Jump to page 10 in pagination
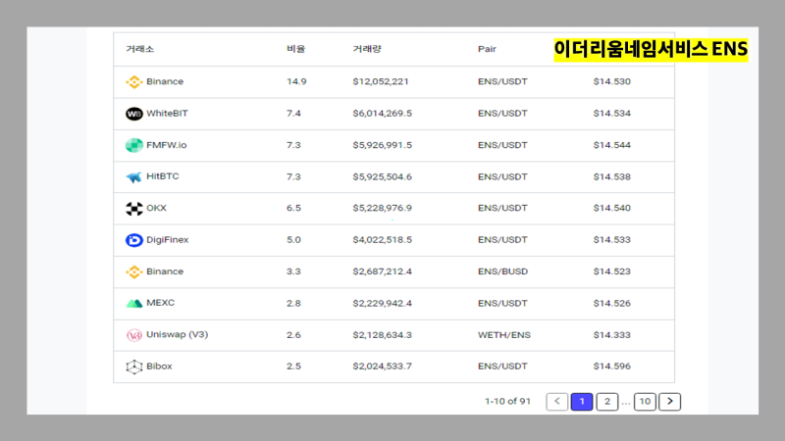The width and height of the screenshot is (785, 441). coord(645,402)
